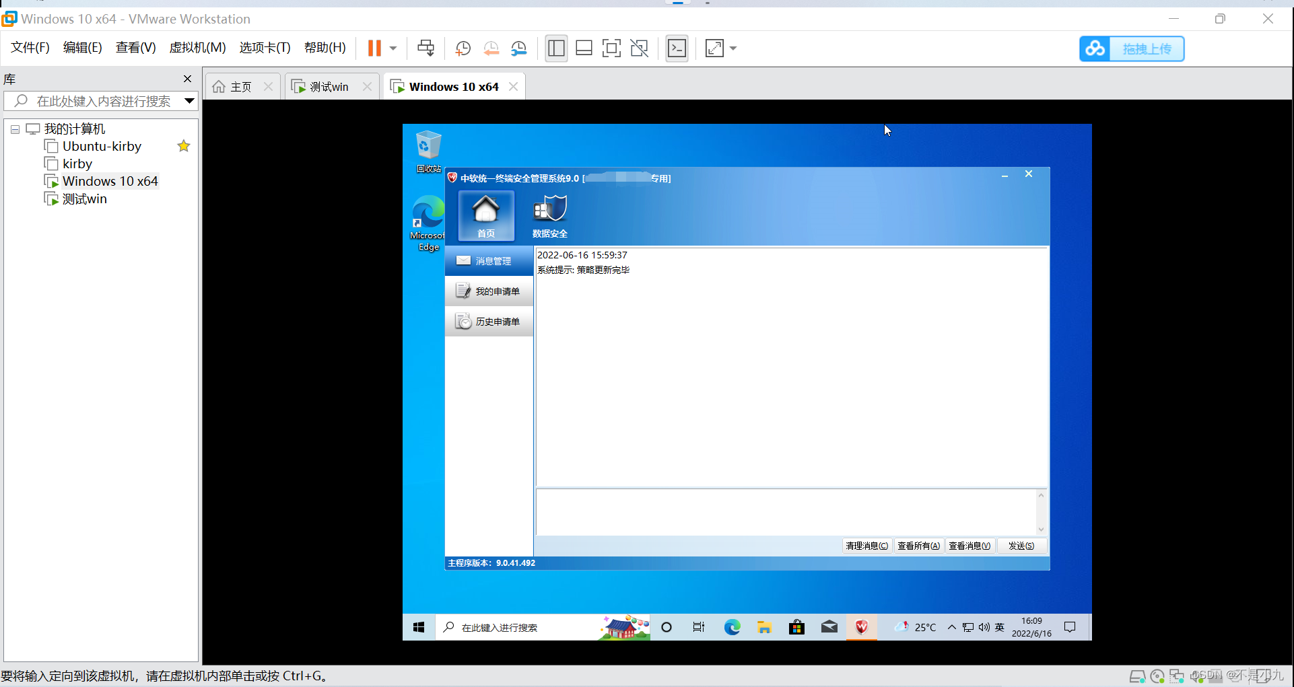1294x687 pixels.
Task: Open the snapshot manager icon
Action: coord(519,48)
